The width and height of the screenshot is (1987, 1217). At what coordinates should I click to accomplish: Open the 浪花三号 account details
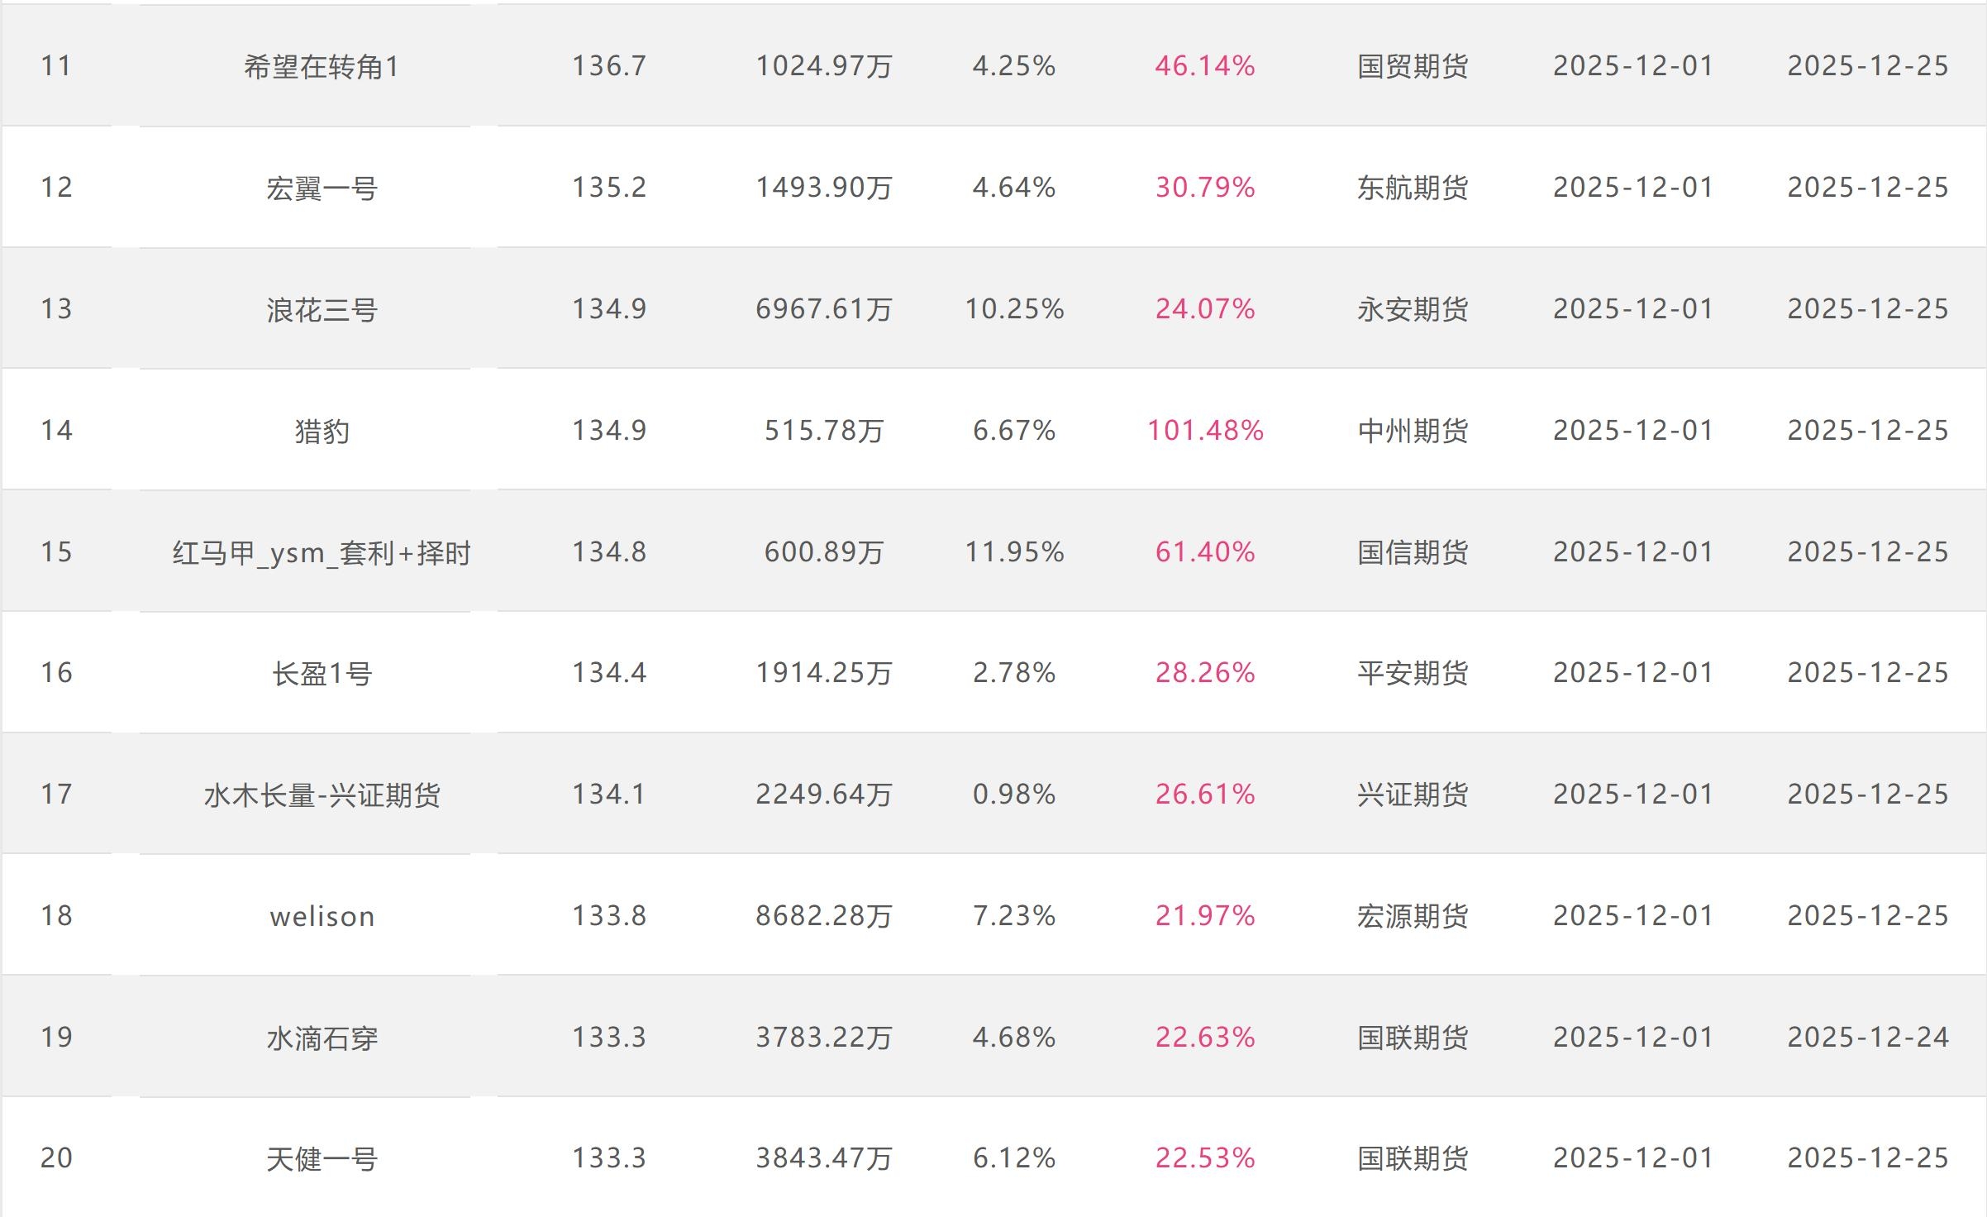pyautogui.click(x=322, y=309)
